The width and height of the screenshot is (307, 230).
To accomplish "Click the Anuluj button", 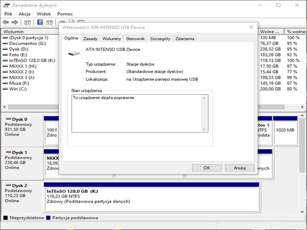I will point(240,168).
